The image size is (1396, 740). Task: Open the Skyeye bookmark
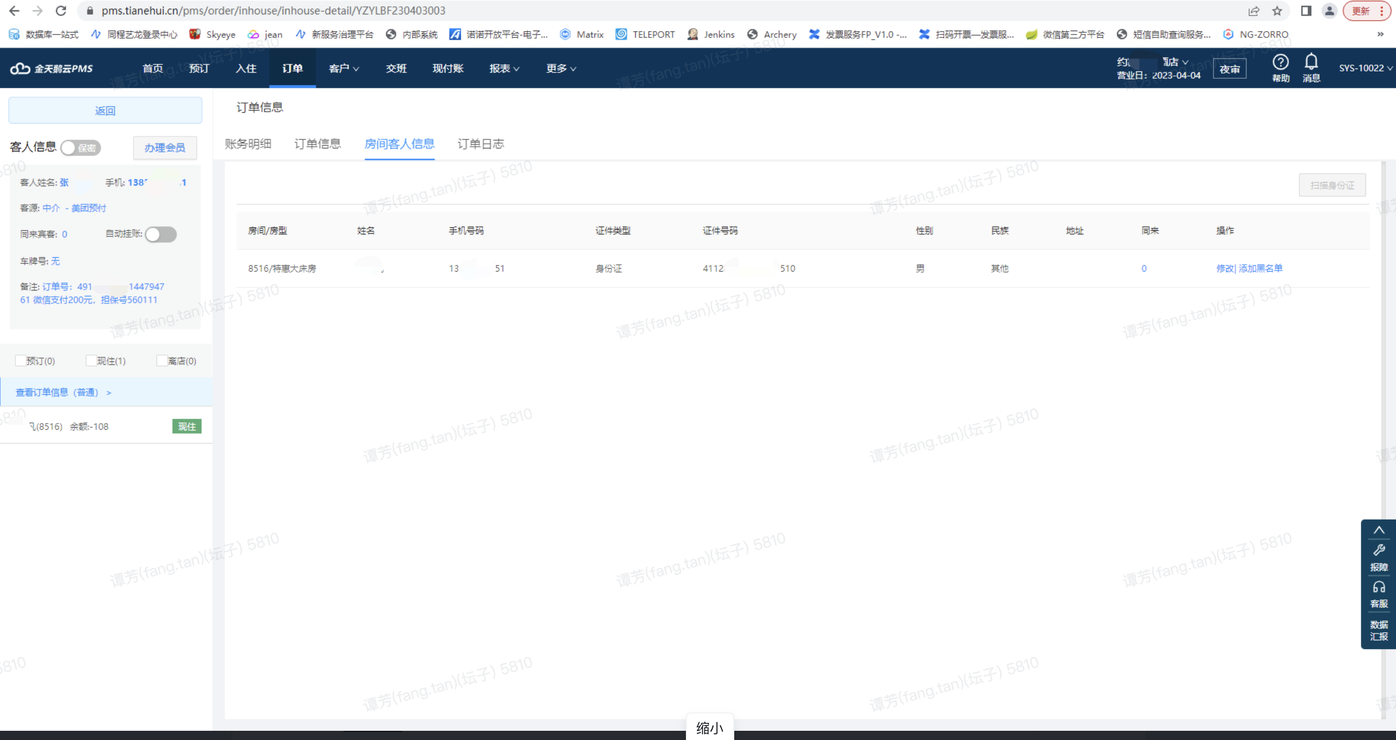[x=212, y=35]
